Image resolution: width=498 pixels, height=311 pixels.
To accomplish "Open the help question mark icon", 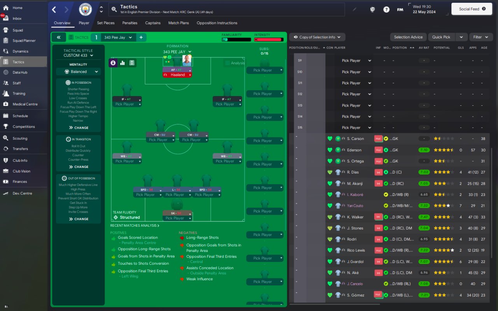I will click(386, 10).
